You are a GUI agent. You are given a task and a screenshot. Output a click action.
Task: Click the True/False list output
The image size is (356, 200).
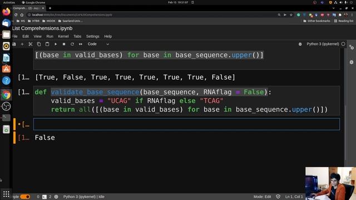pyautogui.click(x=135, y=77)
